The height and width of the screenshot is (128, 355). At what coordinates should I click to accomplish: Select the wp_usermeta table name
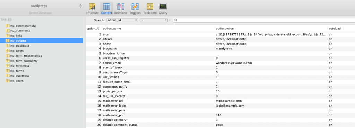tap(20, 76)
